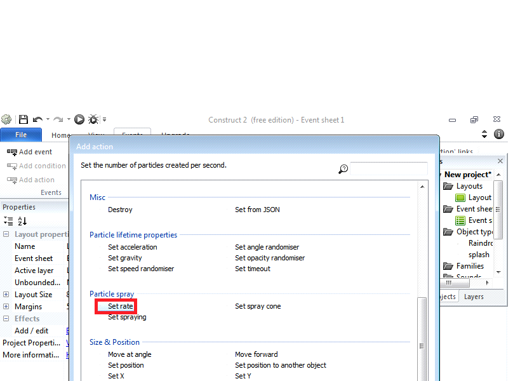Click the project tree scroll down arrow

(498, 272)
